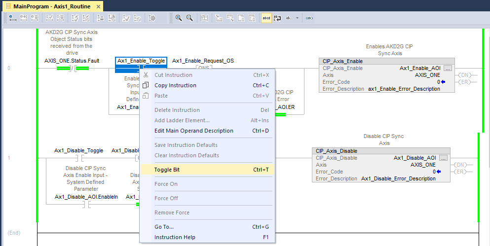Click Error_Code value in CIP_Axis_Enable block
The width and height of the screenshot is (490, 246).
439,82
